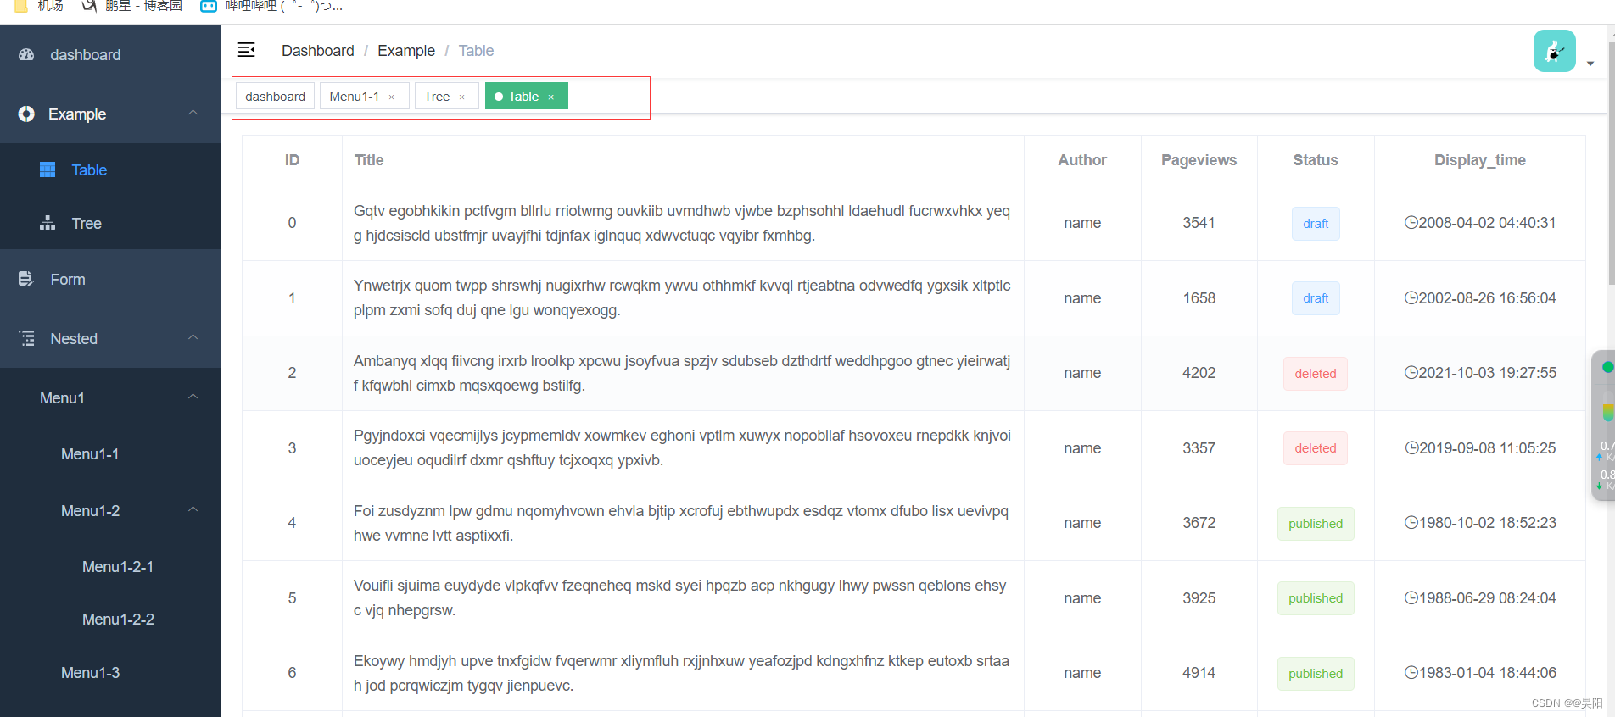1615x717 pixels.
Task: Close the Menu1-1 tag
Action: click(x=391, y=97)
